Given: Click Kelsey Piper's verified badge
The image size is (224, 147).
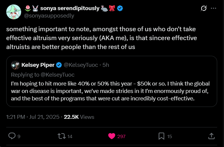Looking at the screenshot, I should (x=59, y=65).
